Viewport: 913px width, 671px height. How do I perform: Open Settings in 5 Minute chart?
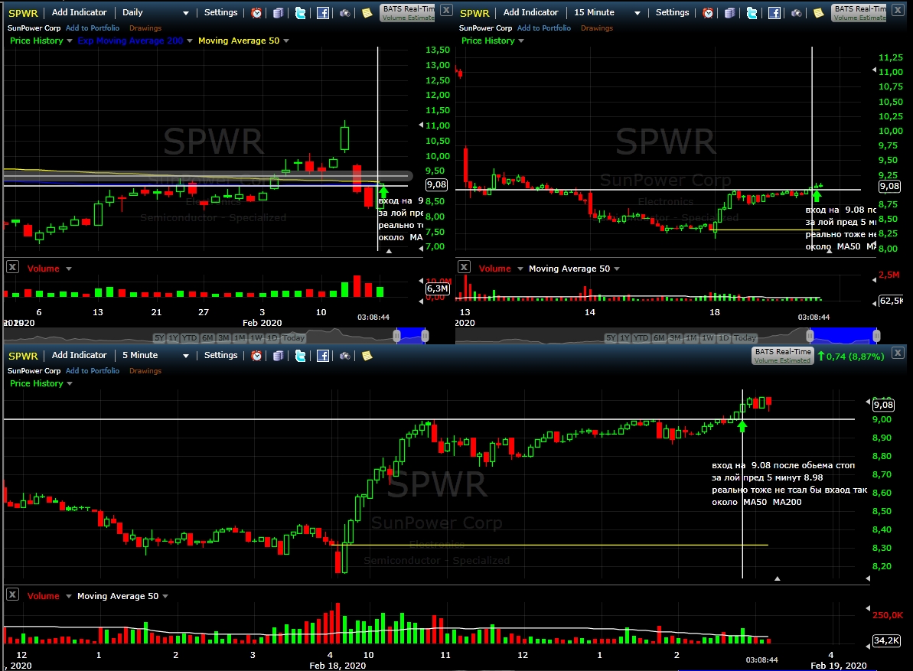[x=220, y=355]
